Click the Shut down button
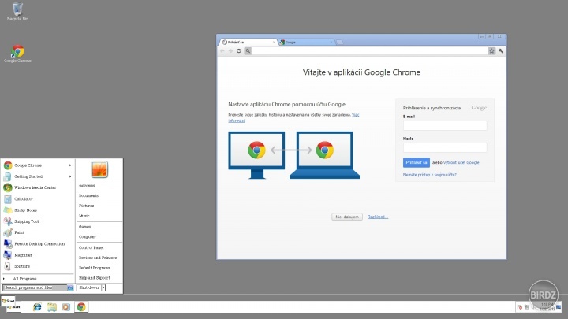The height and width of the screenshot is (319, 568). pos(88,288)
